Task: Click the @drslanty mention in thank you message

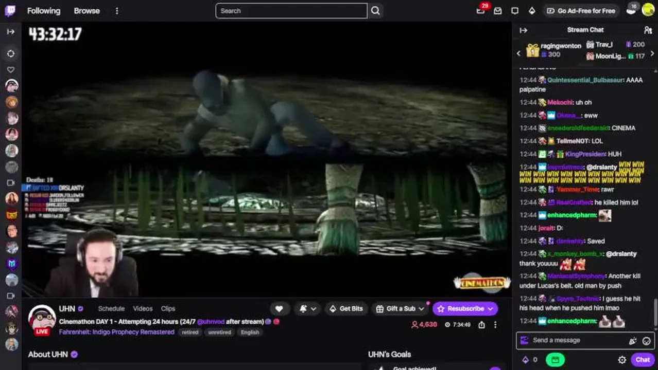Action: pos(621,254)
